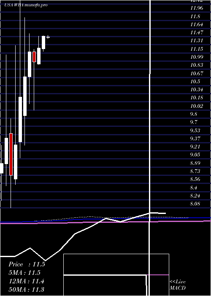
Task: Click the '5MA : 11.5' readout
Action: [x=24, y=273]
